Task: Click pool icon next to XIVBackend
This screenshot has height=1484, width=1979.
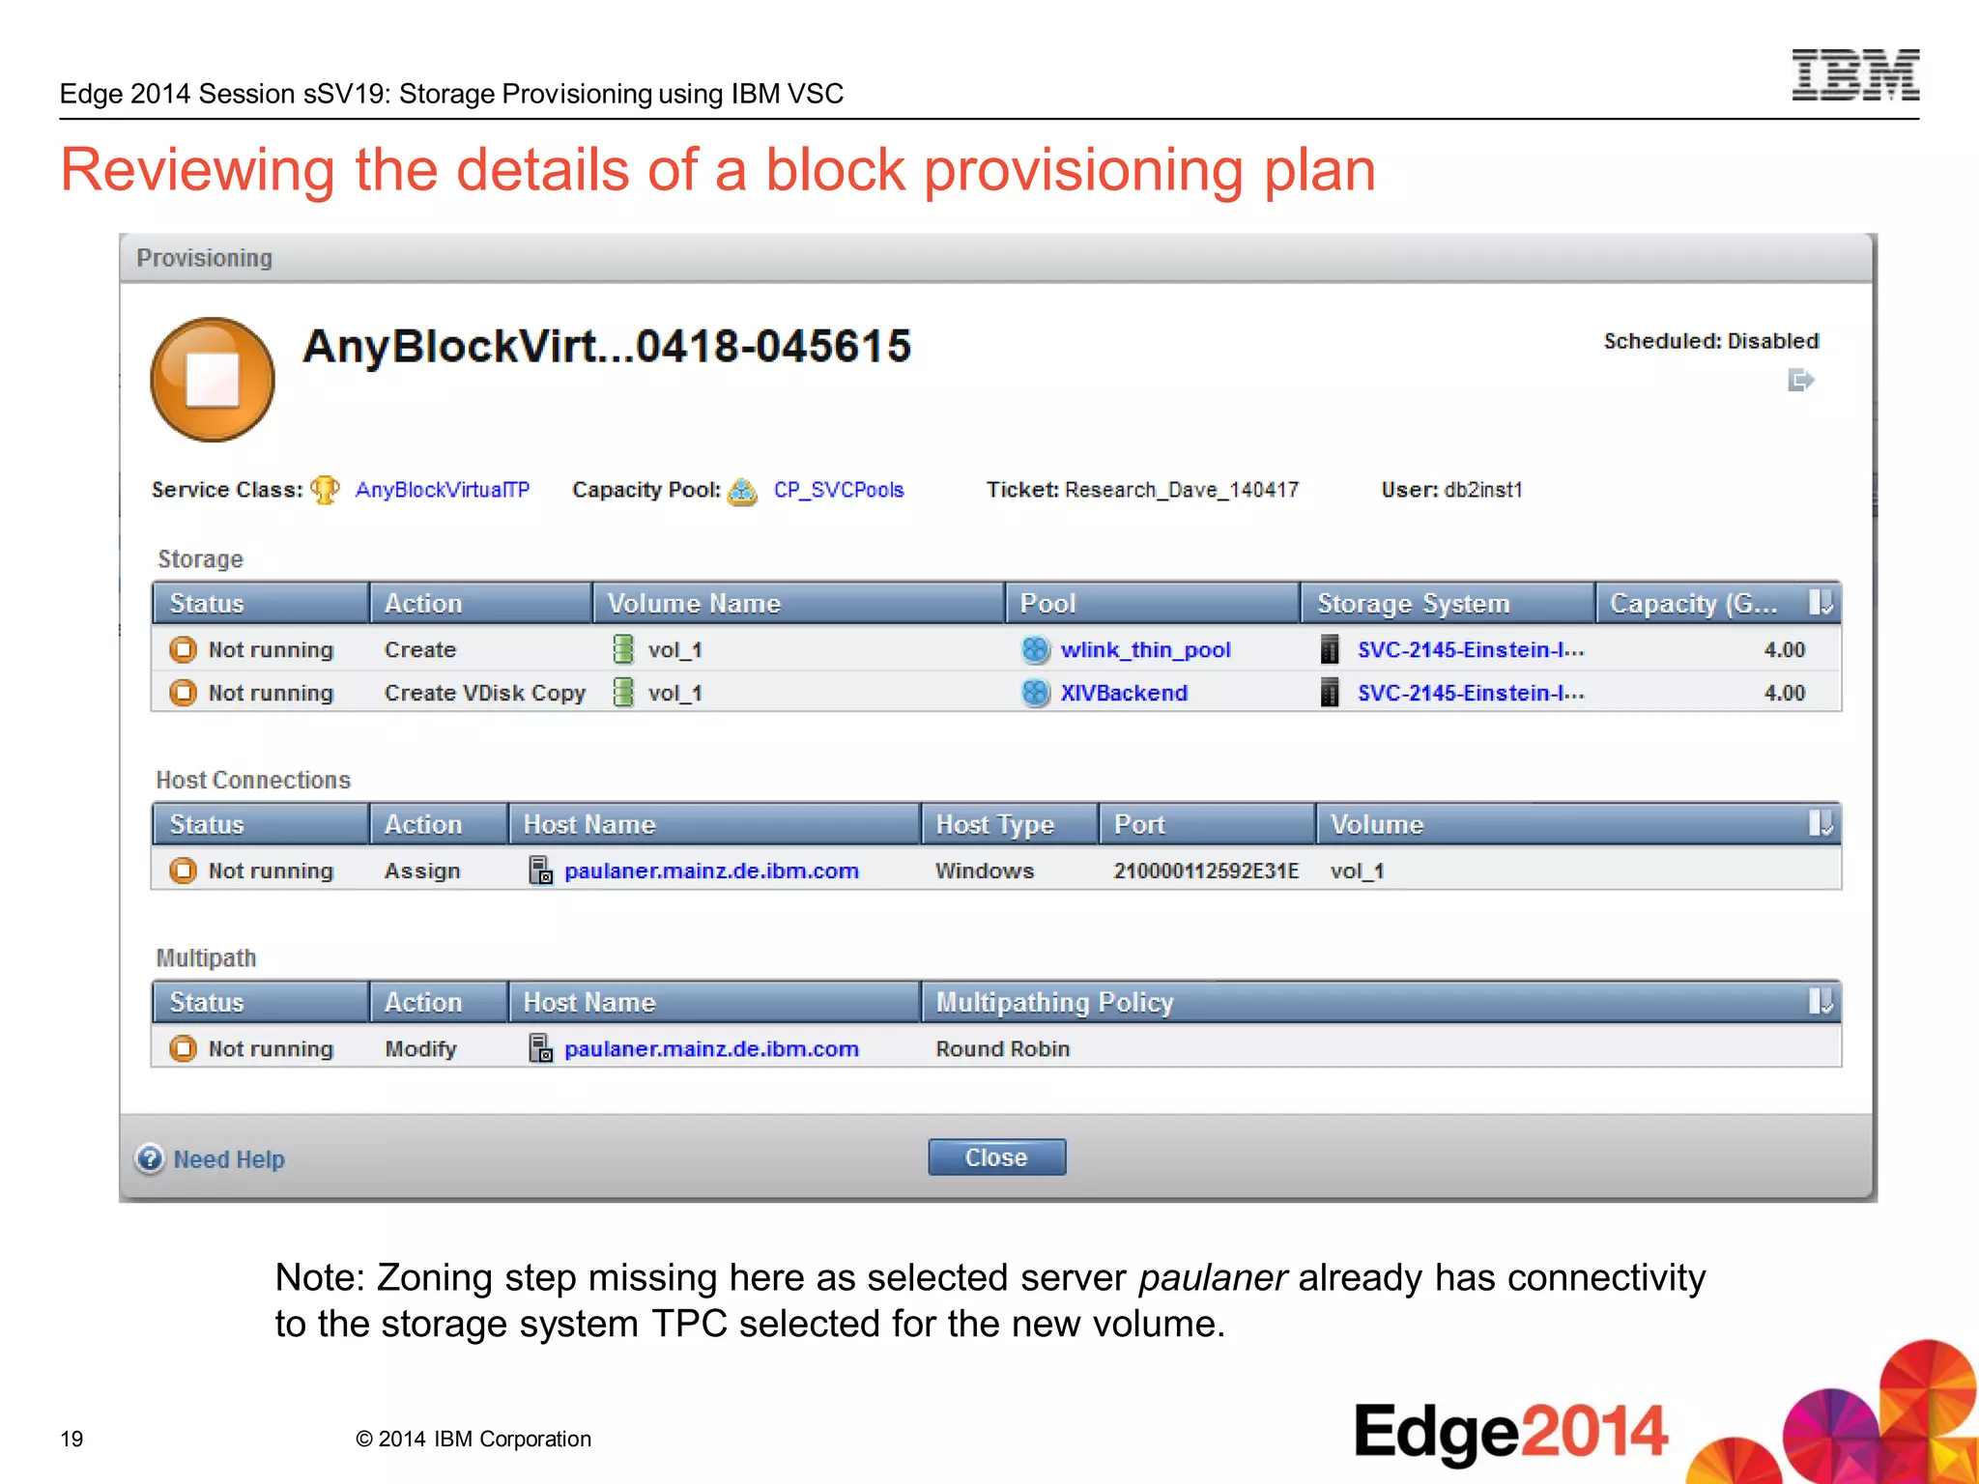Action: coord(1035,693)
